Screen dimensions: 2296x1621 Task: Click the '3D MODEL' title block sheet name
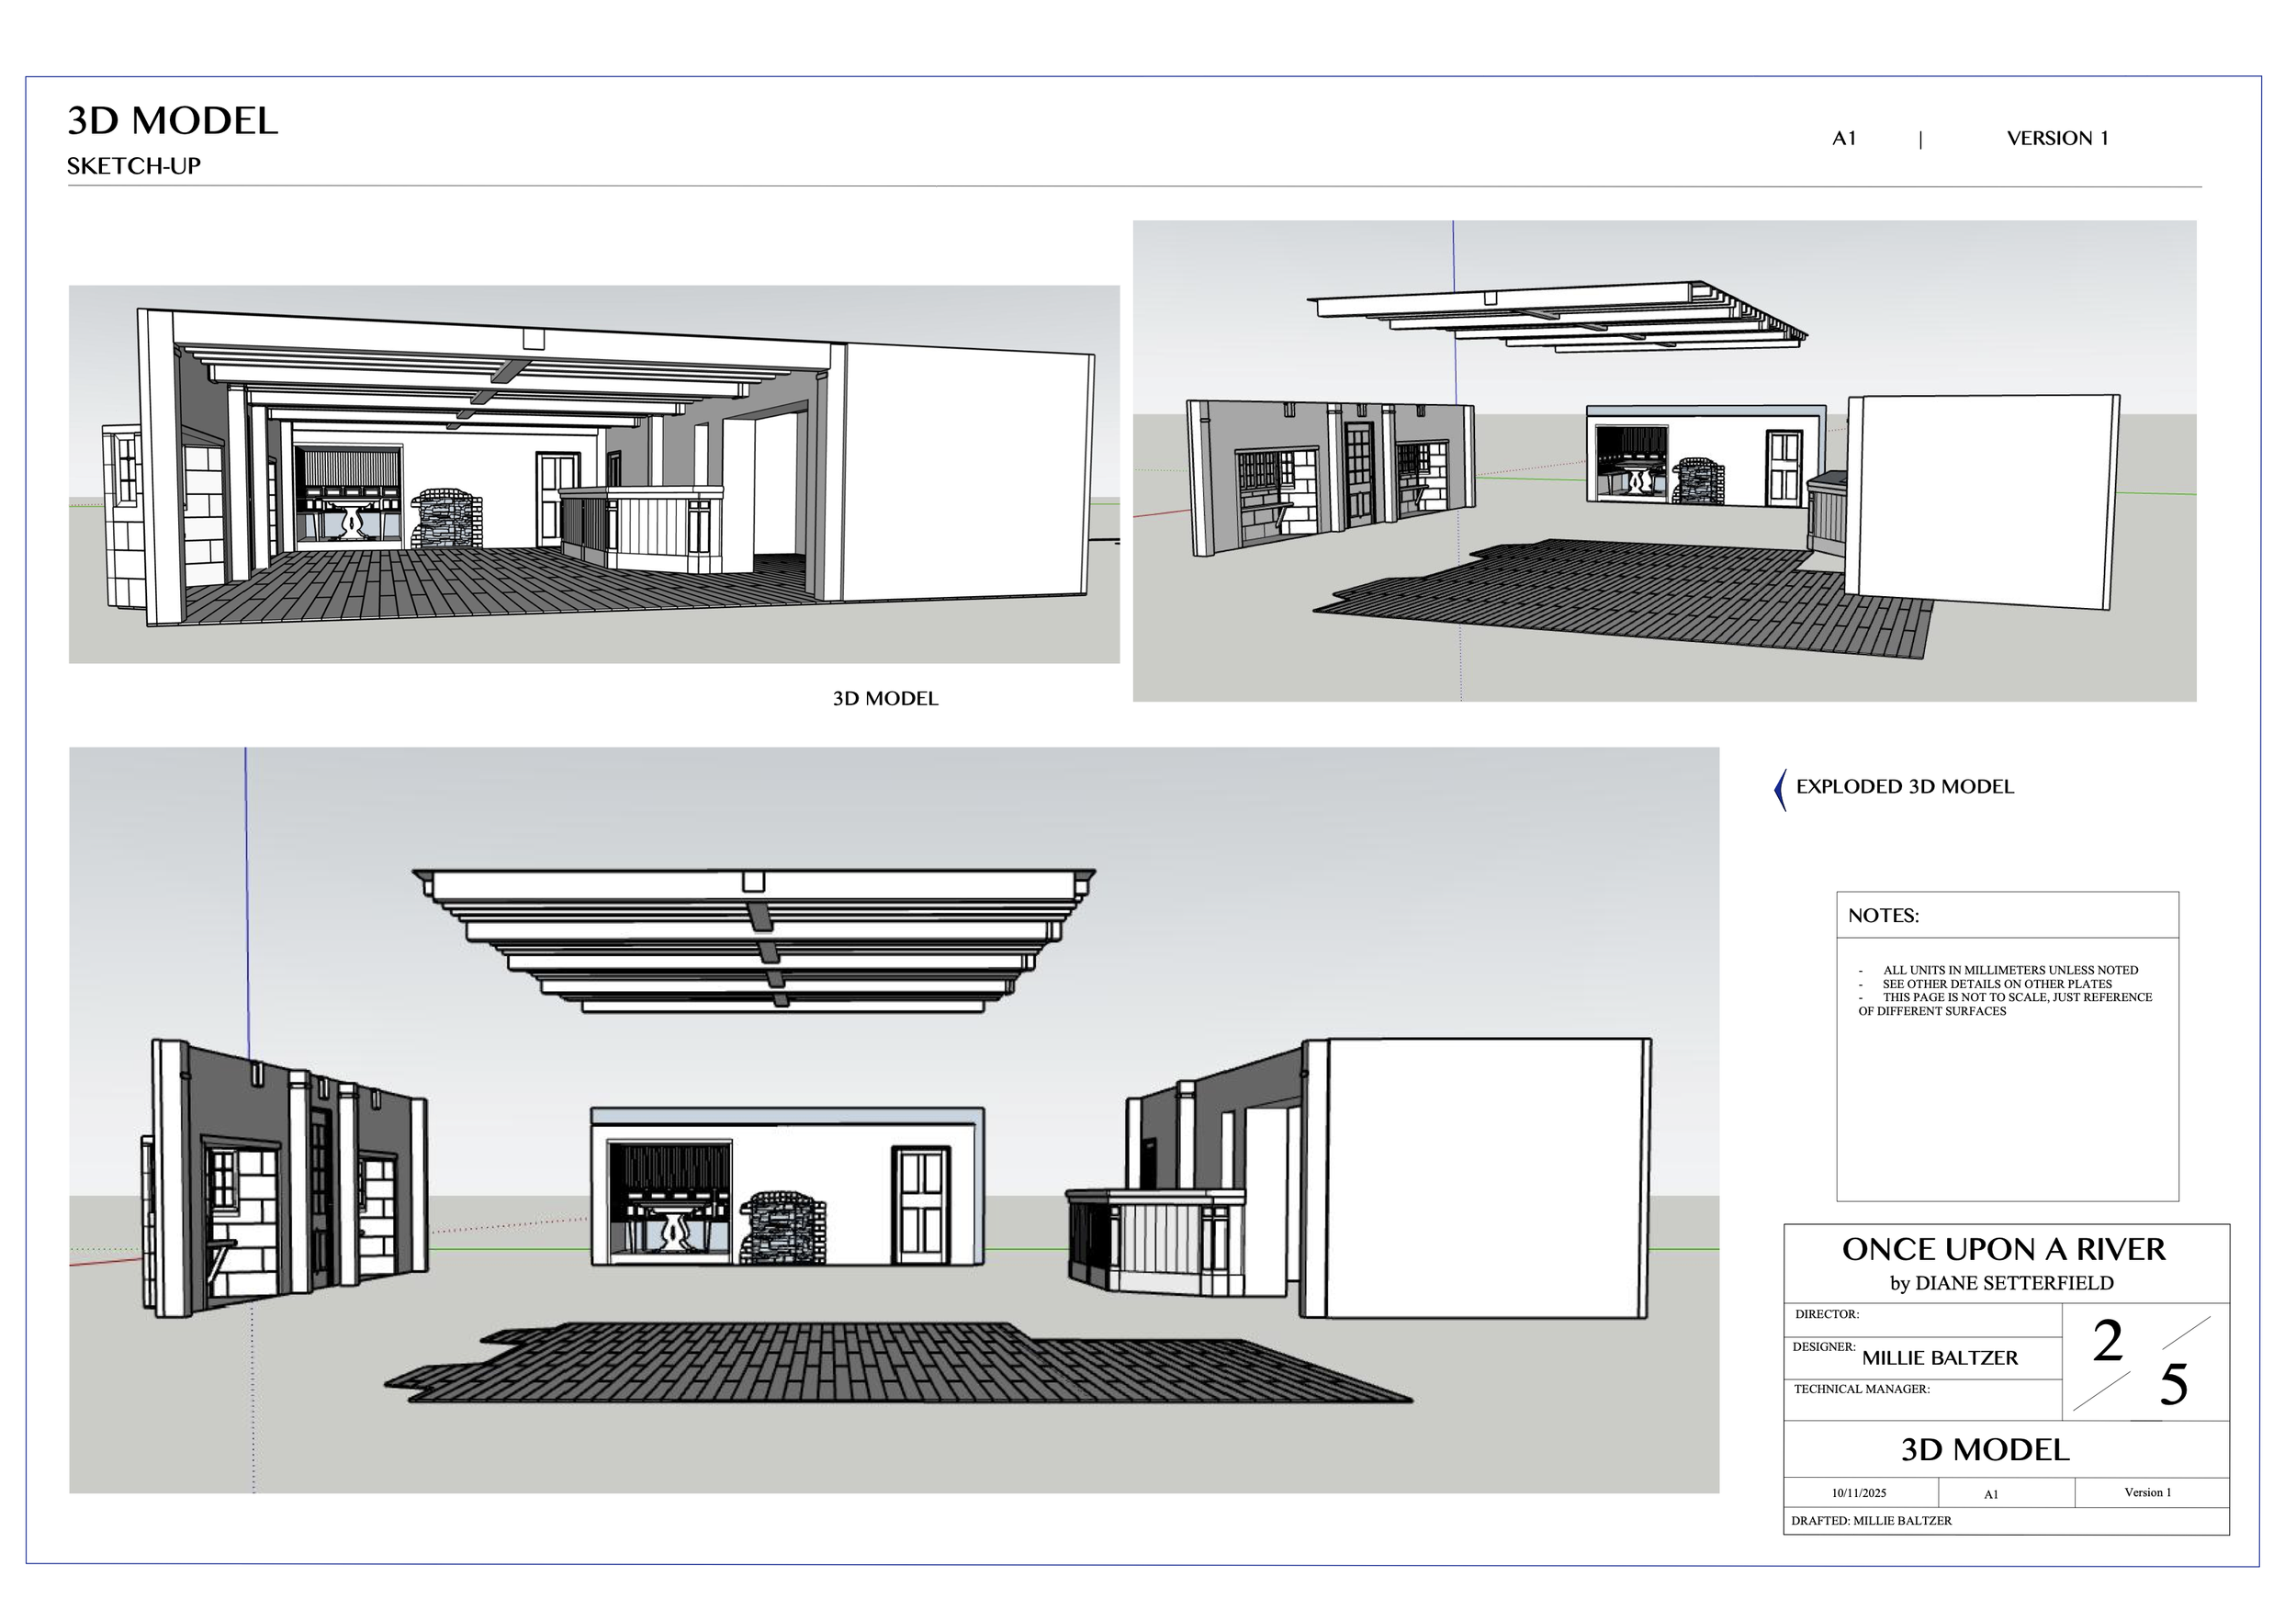[1985, 1450]
